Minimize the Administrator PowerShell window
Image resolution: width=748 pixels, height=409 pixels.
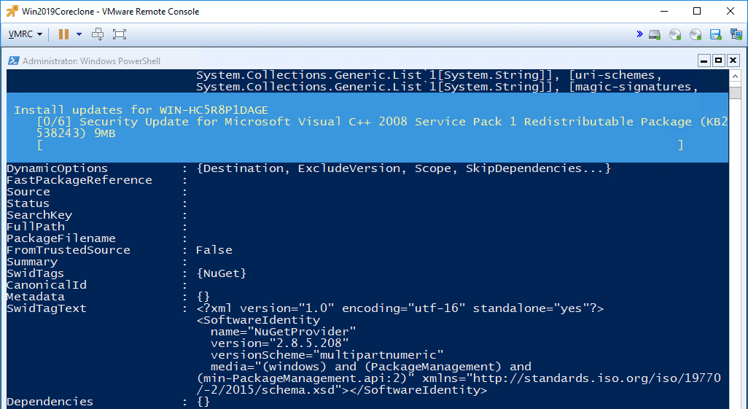click(704, 61)
